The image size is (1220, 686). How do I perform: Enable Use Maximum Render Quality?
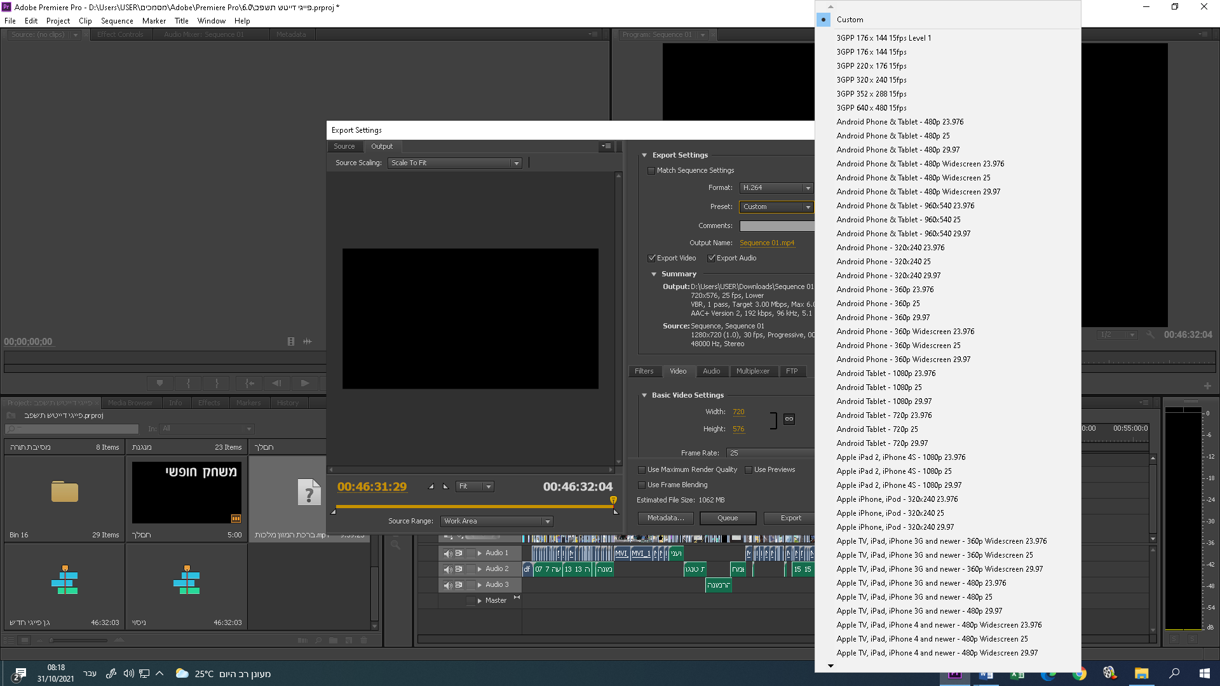tap(642, 470)
